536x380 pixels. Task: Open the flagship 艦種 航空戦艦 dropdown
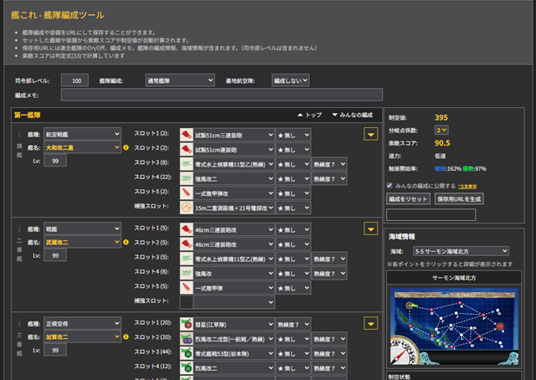82,134
